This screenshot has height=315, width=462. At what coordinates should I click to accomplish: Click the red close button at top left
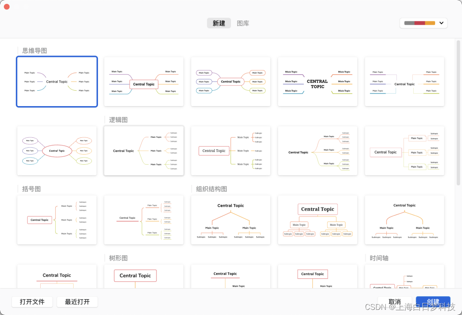click(6, 7)
